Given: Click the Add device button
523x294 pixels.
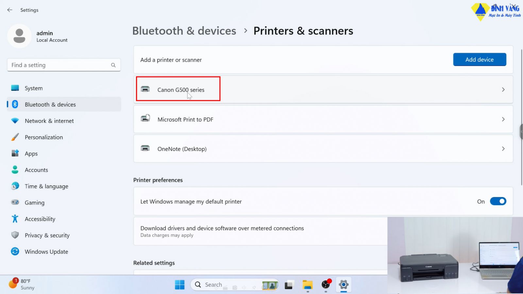Looking at the screenshot, I should click(480, 59).
